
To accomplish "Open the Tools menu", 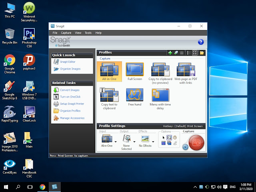I will [88, 33].
